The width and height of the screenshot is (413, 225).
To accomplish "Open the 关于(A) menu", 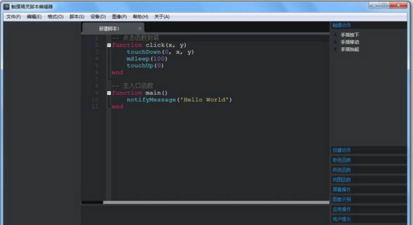I will pyautogui.click(x=162, y=17).
